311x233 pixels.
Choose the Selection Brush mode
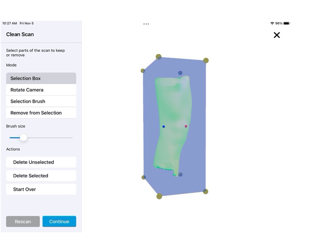(41, 101)
